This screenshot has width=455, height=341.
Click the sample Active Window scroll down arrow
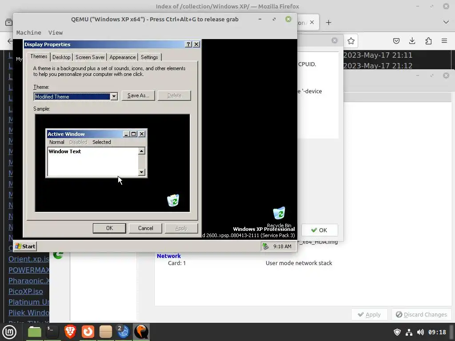pos(142,172)
